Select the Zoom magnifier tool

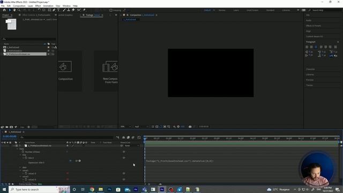click(x=19, y=10)
